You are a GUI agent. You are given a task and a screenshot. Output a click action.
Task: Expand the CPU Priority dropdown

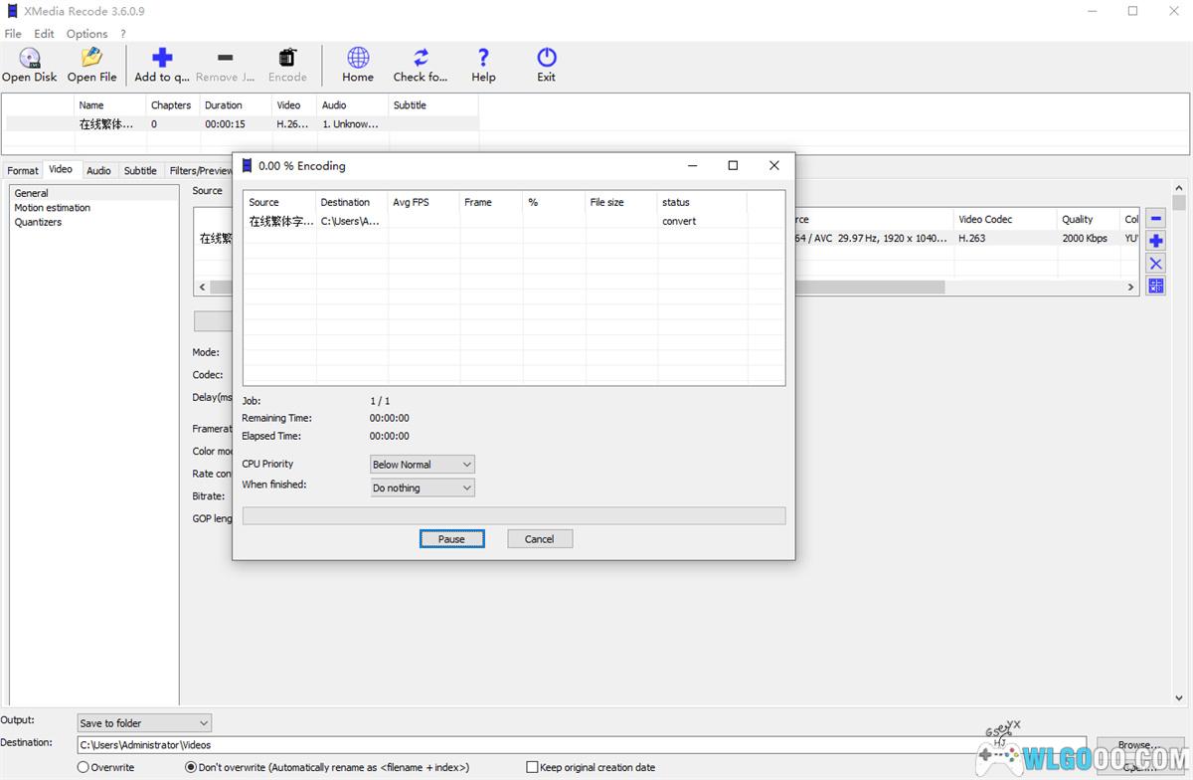point(422,465)
